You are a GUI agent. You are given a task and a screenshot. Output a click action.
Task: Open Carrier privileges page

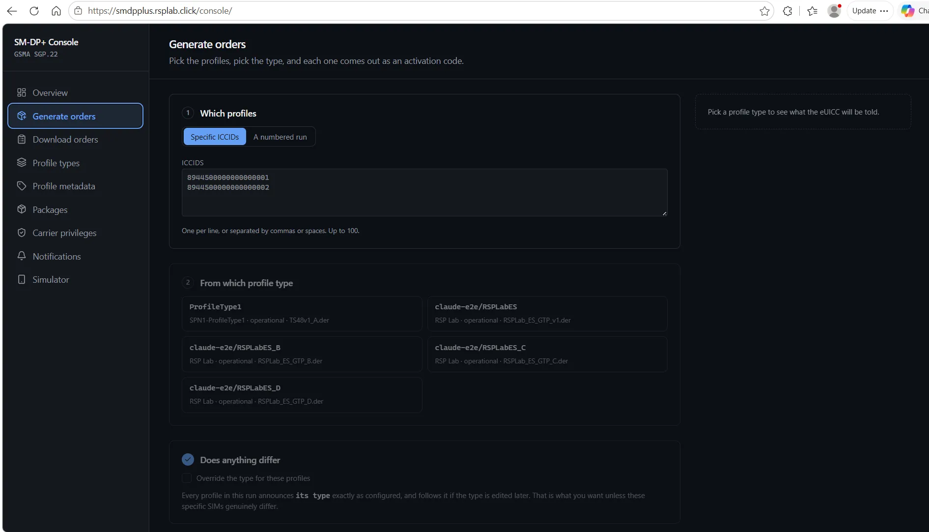[x=75, y=233]
